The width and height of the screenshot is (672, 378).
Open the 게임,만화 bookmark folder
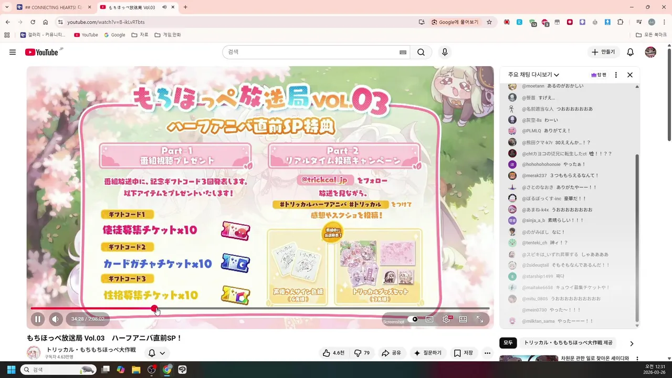(167, 35)
